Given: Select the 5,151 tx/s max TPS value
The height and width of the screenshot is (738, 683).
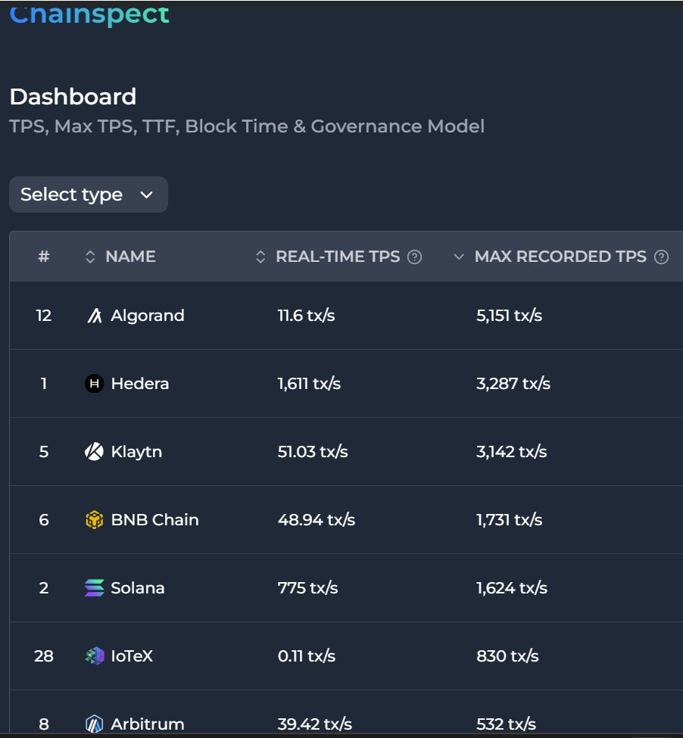Looking at the screenshot, I should coord(509,316).
